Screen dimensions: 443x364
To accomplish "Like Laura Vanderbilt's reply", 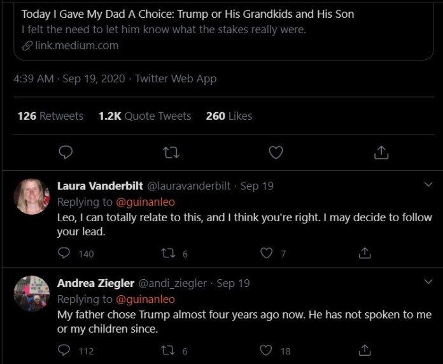I will [x=267, y=253].
